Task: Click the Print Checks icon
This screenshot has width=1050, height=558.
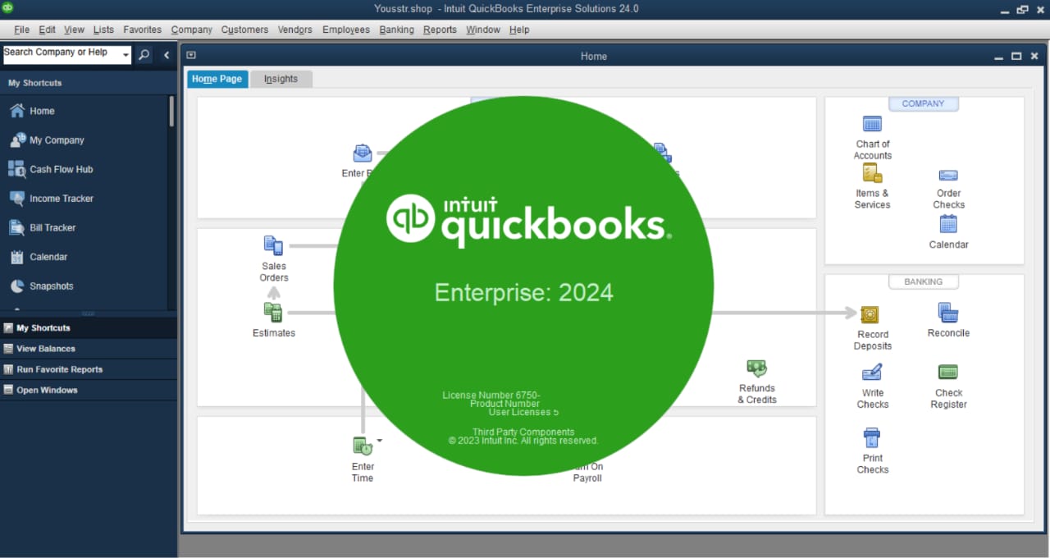Action: [872, 437]
